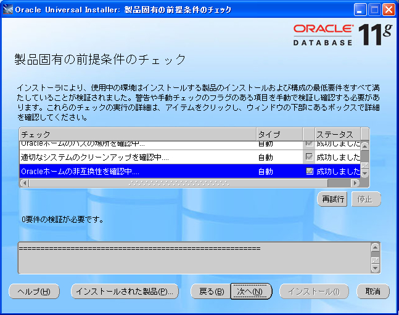Click the タイプ column header

tap(279, 134)
